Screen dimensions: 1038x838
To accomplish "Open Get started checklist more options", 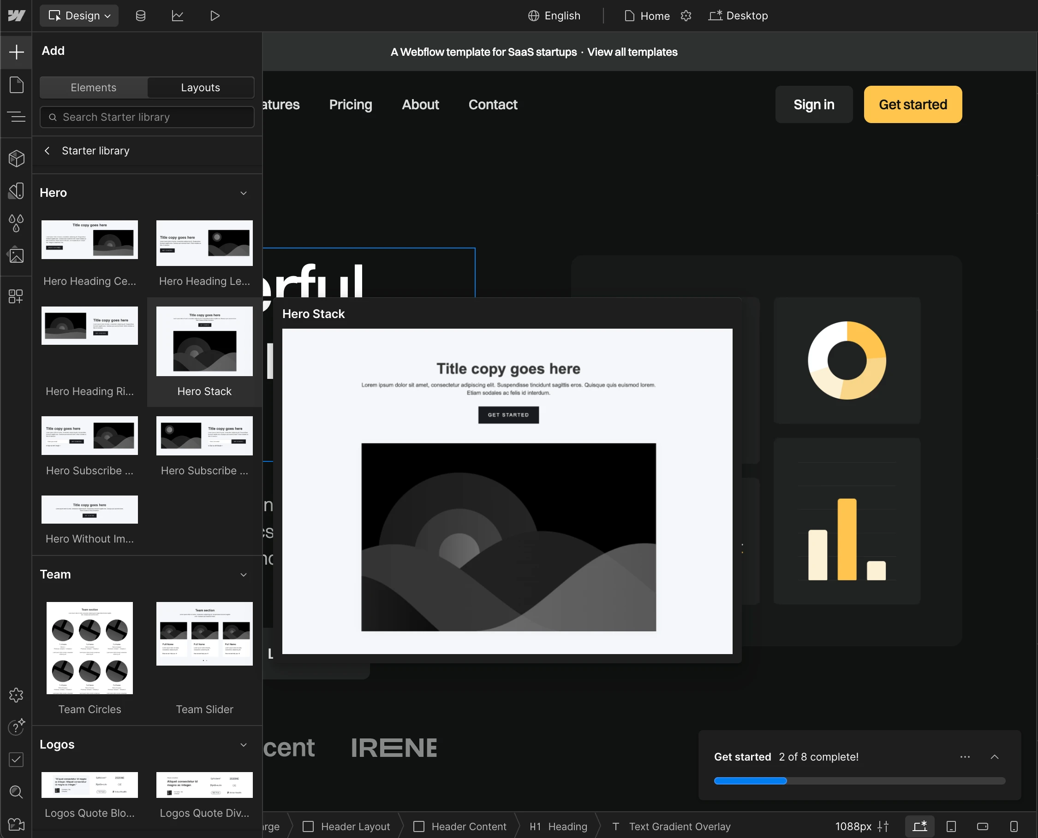I will 965,757.
